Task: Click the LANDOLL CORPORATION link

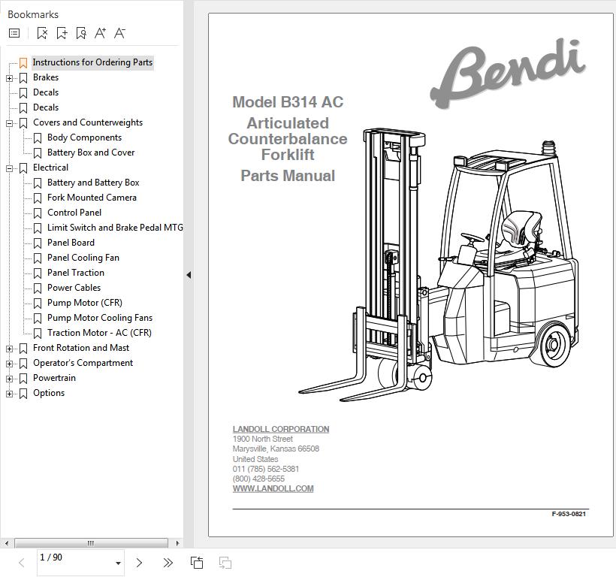Action: (x=281, y=429)
